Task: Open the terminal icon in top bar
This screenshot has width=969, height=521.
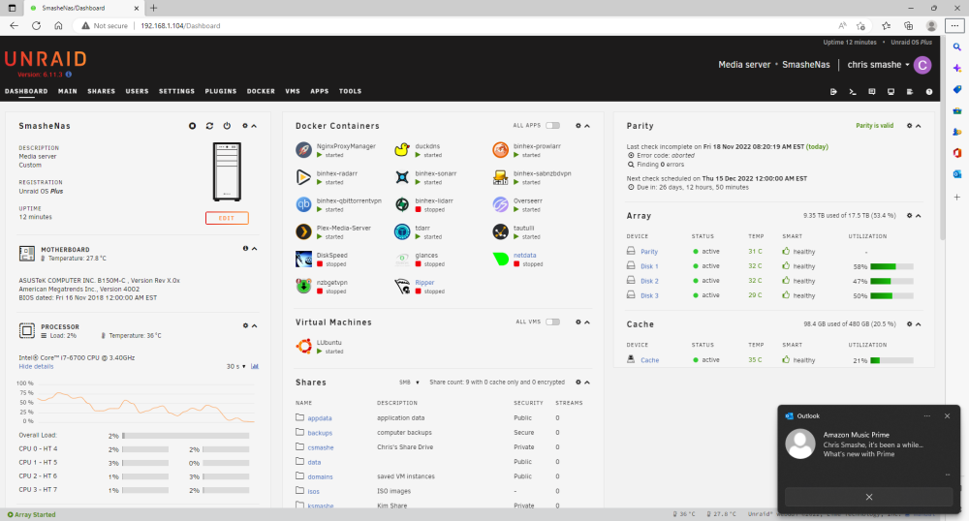Action: [853, 91]
